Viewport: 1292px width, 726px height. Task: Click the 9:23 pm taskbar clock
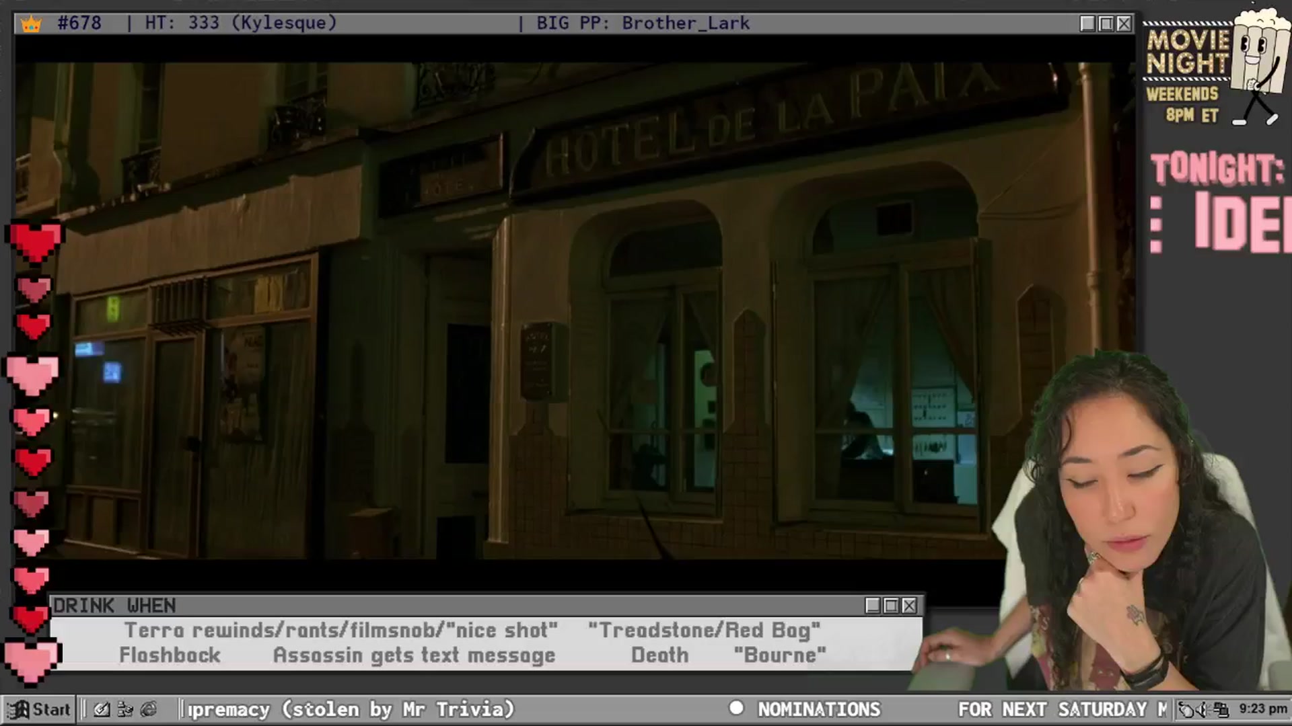click(1263, 709)
